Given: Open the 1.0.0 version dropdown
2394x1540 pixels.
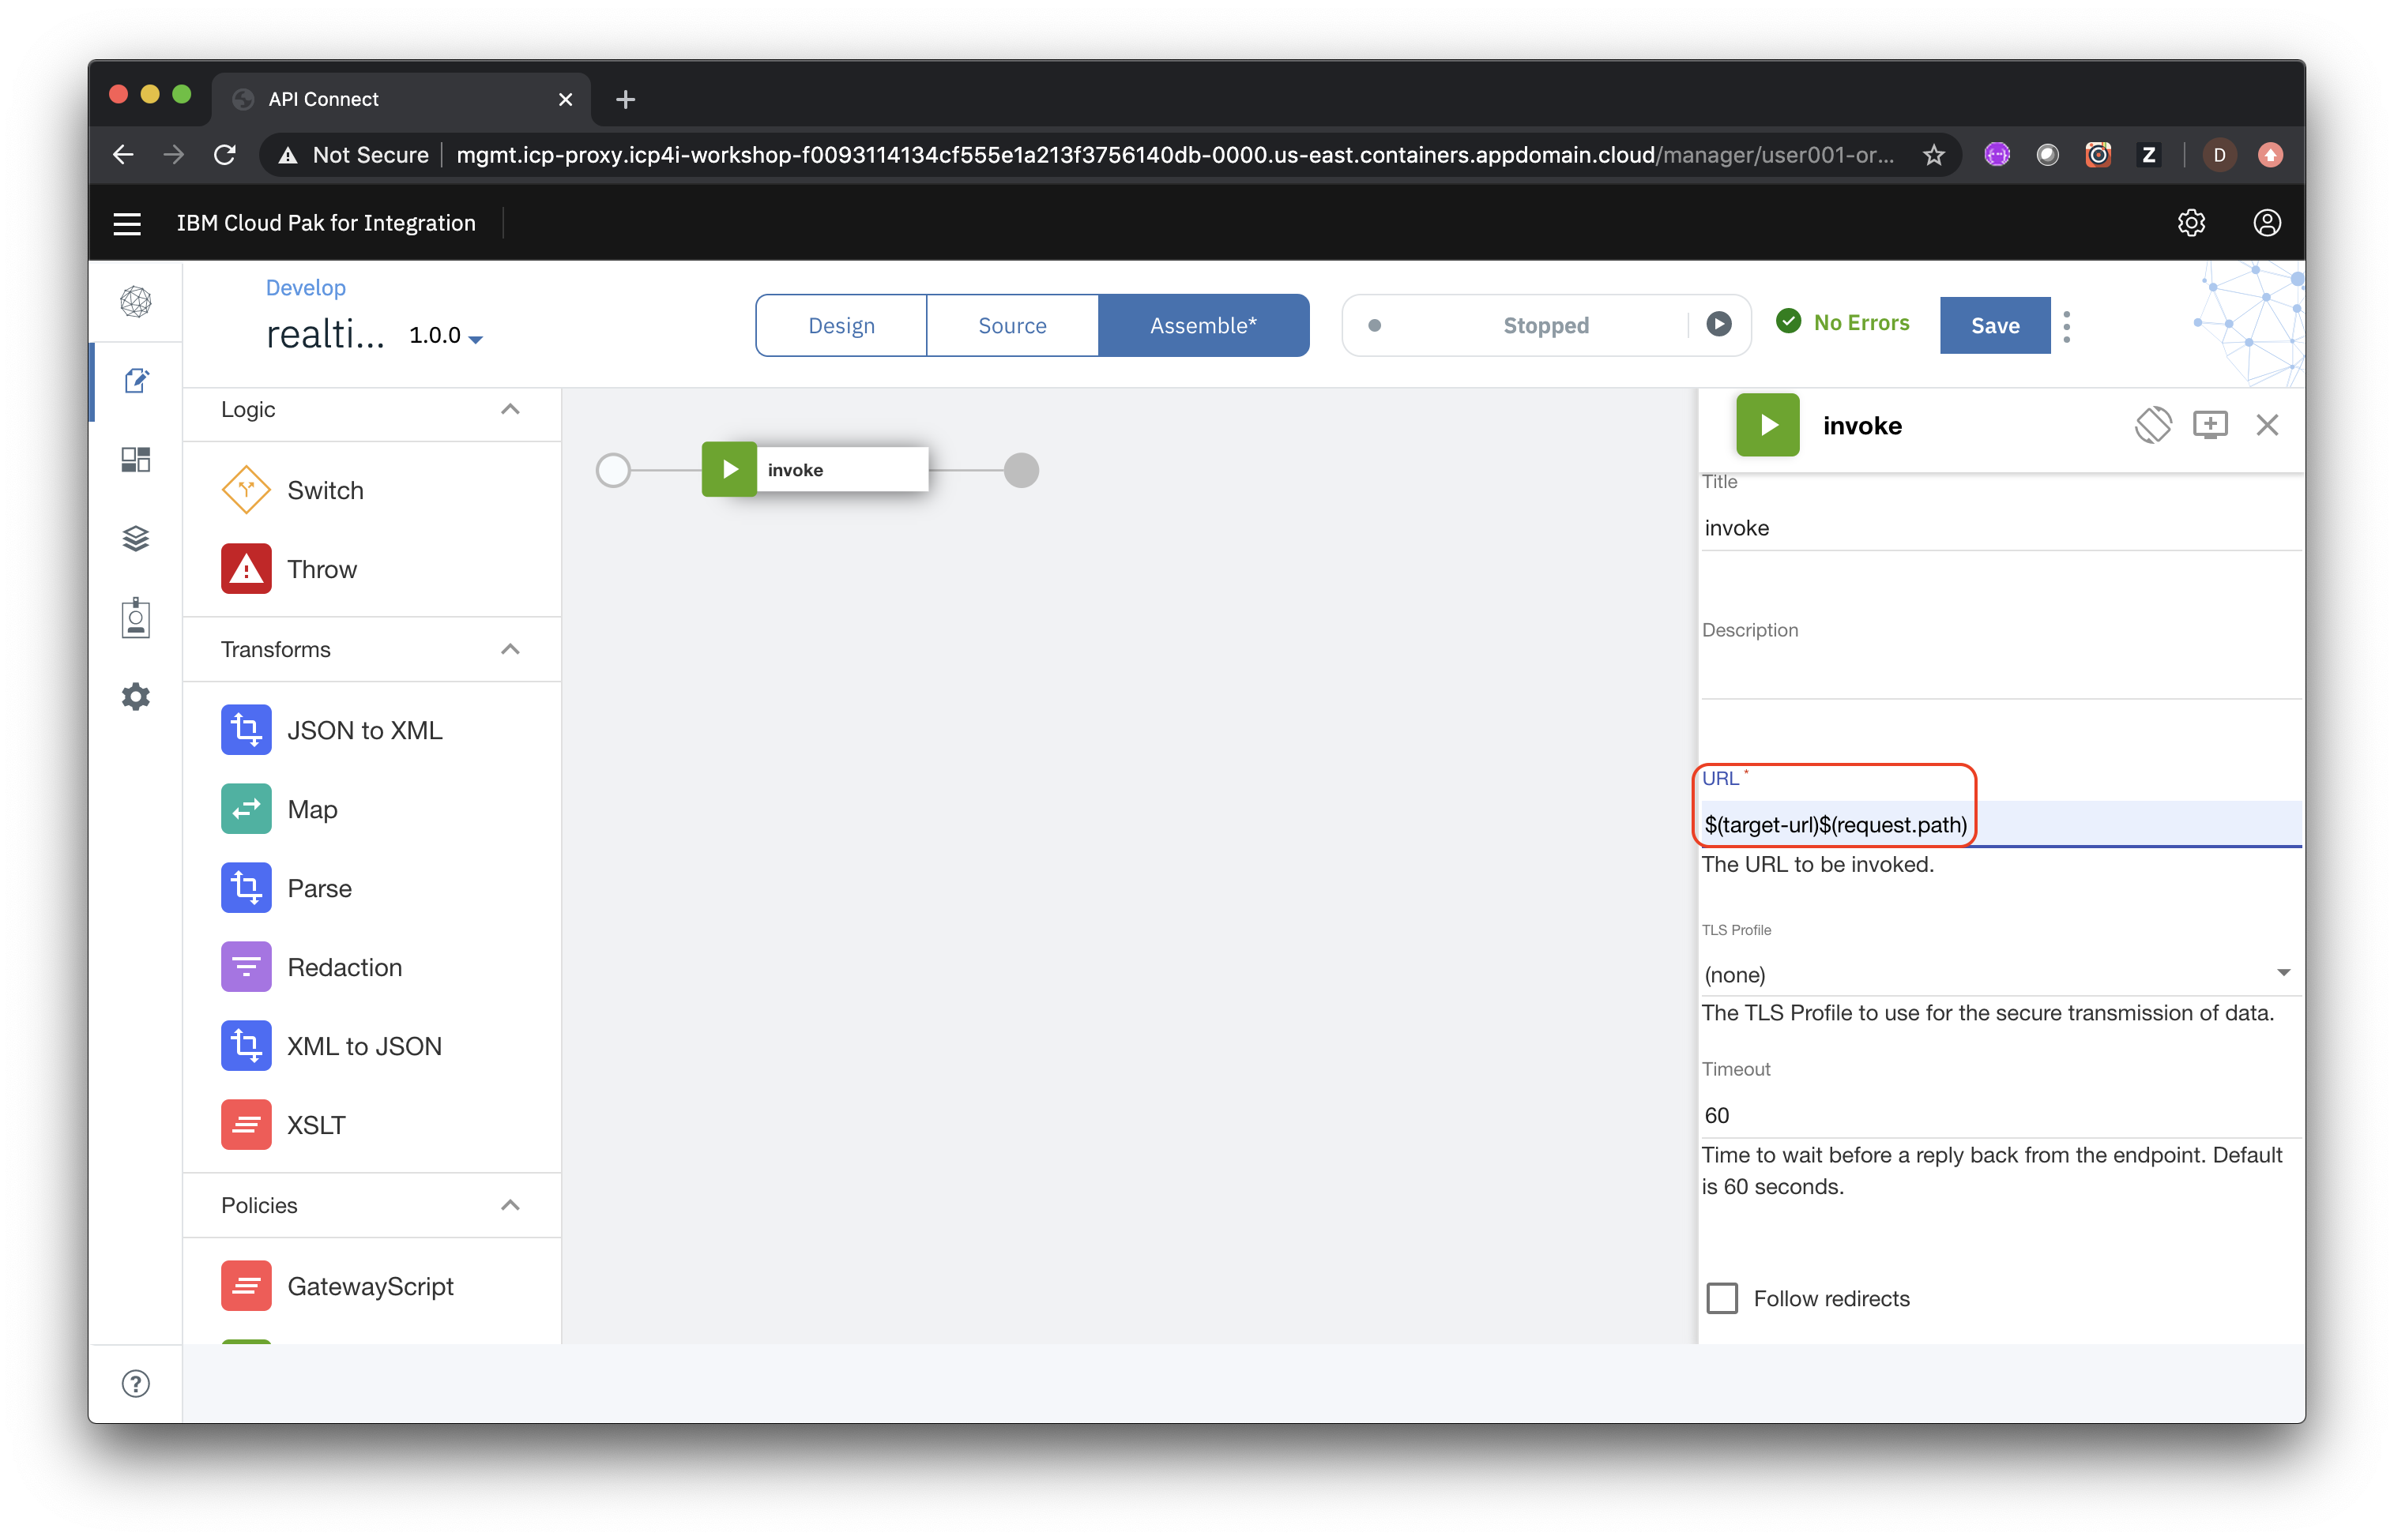Looking at the screenshot, I should pyautogui.click(x=446, y=336).
